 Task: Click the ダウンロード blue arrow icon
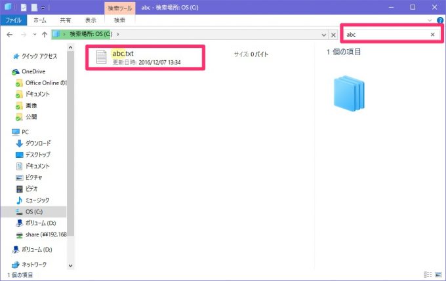(19, 143)
